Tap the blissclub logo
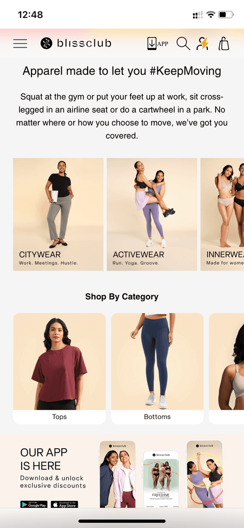Image resolution: width=244 pixels, height=528 pixels. click(76, 43)
